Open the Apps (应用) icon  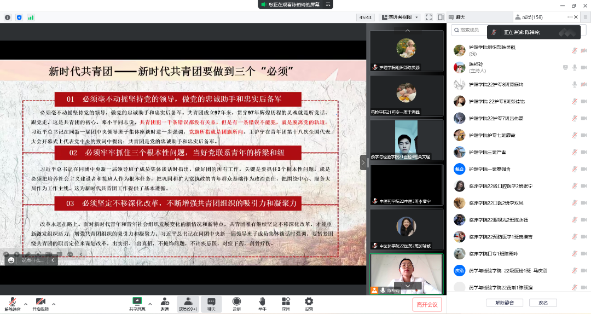click(x=286, y=301)
